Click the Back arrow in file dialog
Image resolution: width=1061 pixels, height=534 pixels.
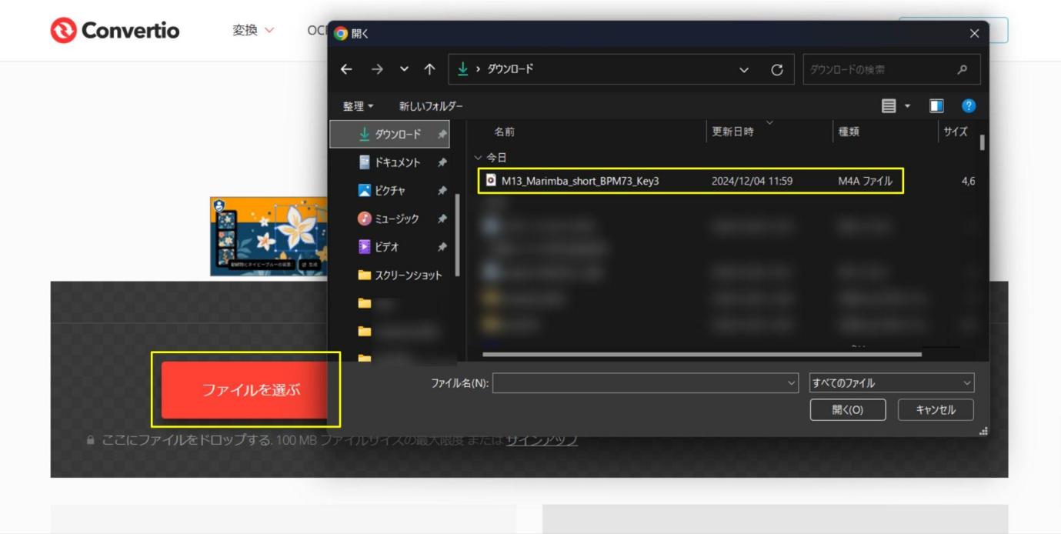click(346, 69)
